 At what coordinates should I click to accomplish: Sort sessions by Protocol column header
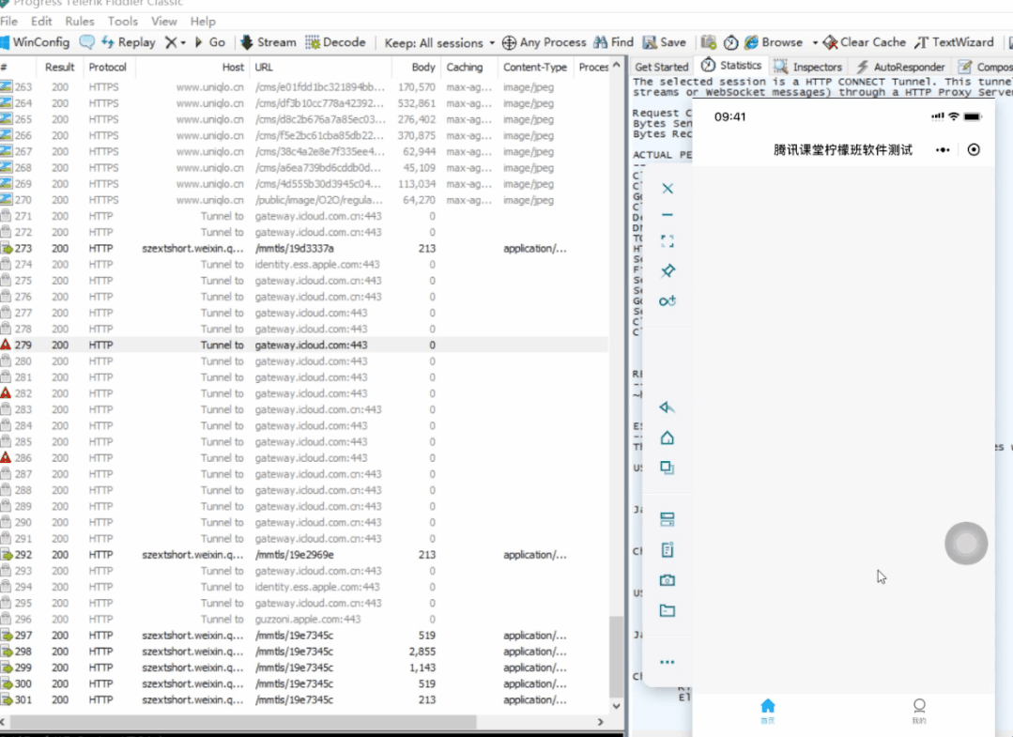click(107, 67)
